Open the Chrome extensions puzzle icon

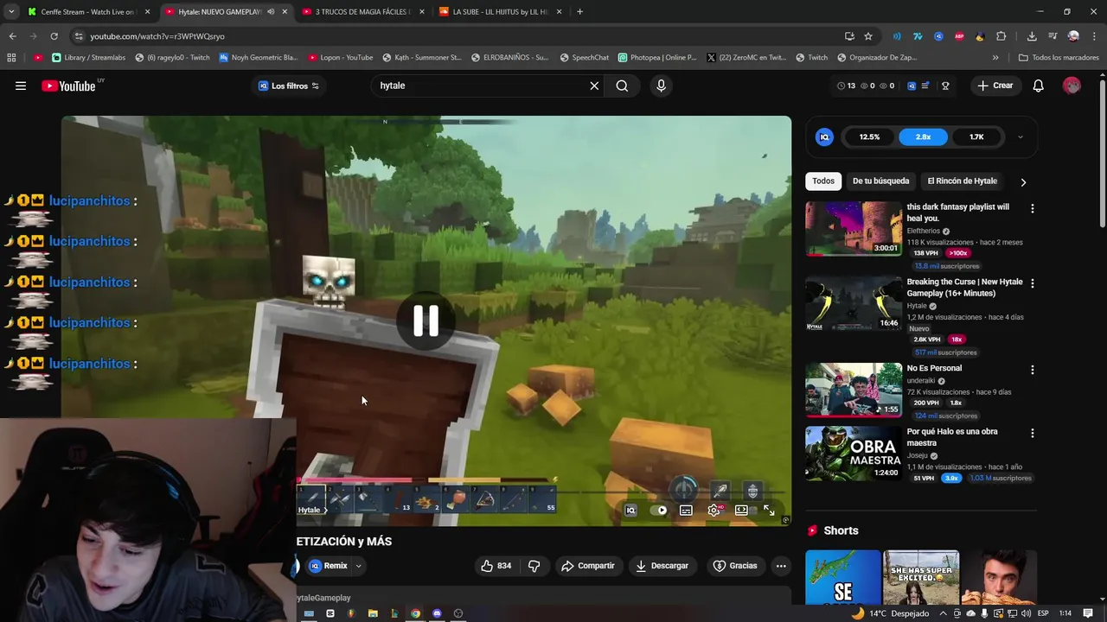(1001, 36)
